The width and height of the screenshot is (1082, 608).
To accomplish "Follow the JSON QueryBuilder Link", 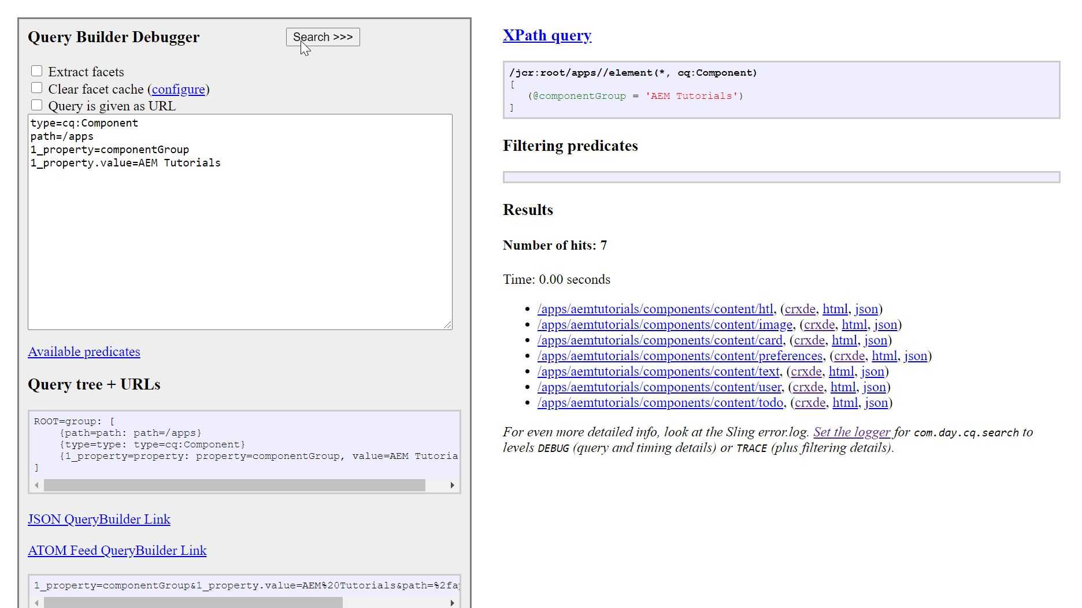I will tap(99, 519).
